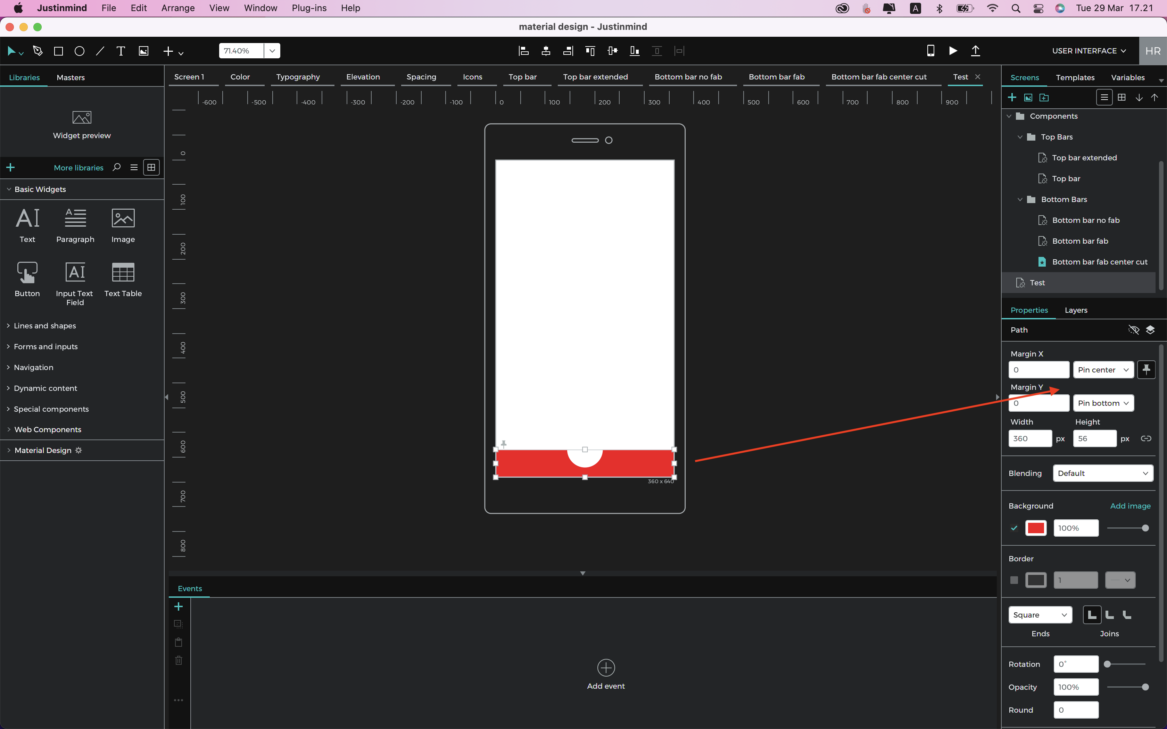Open the Plug-ins menu
Viewport: 1167px width, 729px height.
tap(309, 8)
